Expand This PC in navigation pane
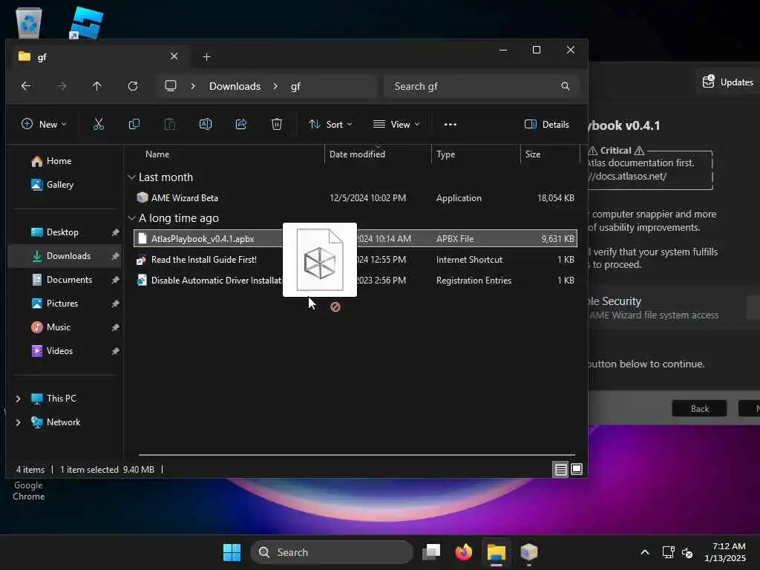This screenshot has width=760, height=570. pos(19,399)
